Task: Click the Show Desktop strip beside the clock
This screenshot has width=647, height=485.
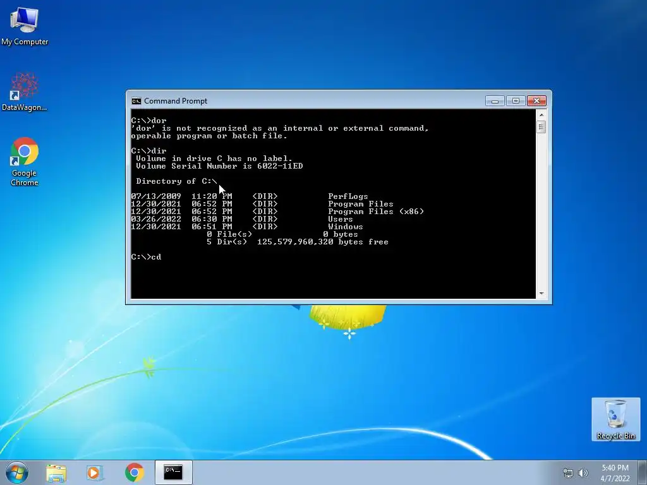Action: click(643, 472)
